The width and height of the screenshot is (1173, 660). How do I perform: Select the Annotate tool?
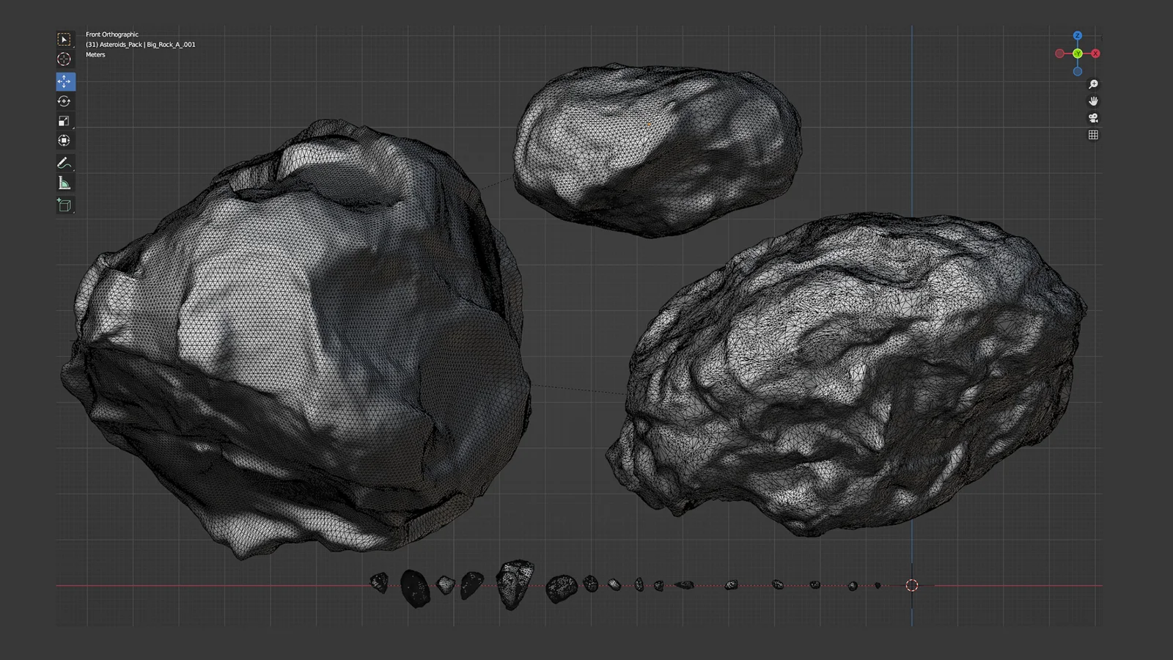(x=65, y=162)
